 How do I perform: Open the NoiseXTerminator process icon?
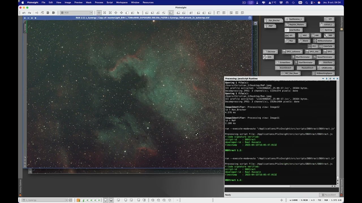click(x=323, y=57)
